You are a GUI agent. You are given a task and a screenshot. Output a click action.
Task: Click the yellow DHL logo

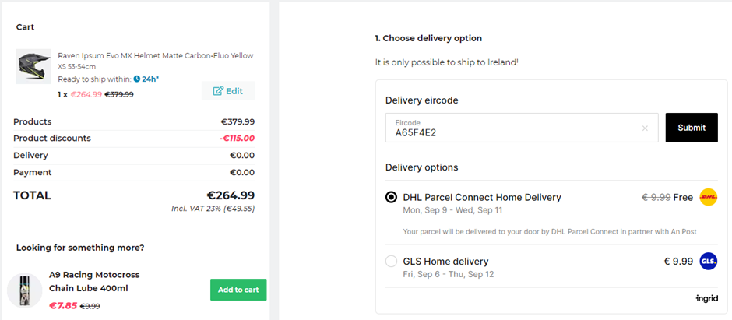[x=708, y=197]
